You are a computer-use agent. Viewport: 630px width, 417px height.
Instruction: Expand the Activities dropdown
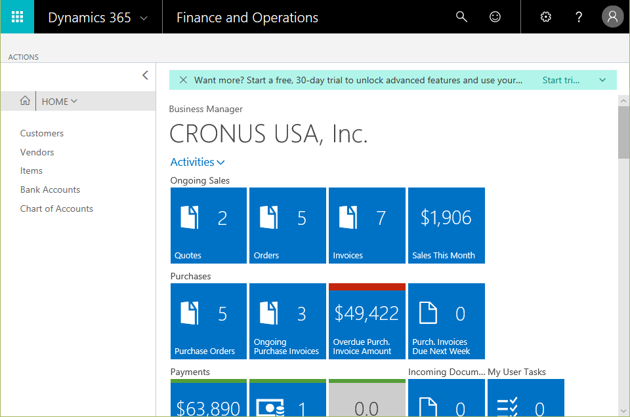198,162
